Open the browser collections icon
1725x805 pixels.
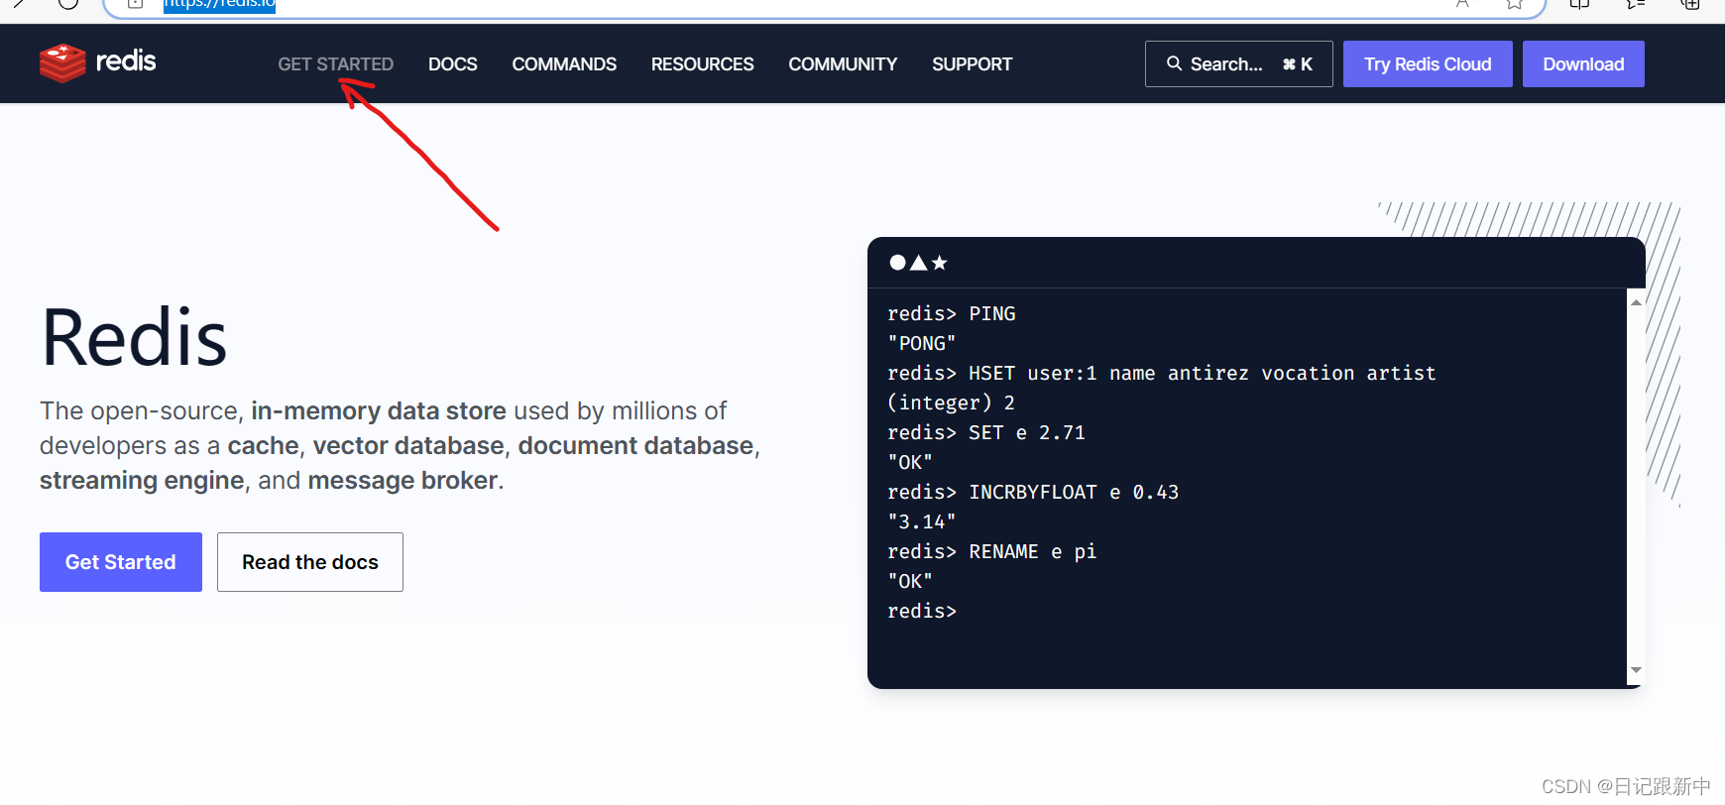(x=1691, y=4)
